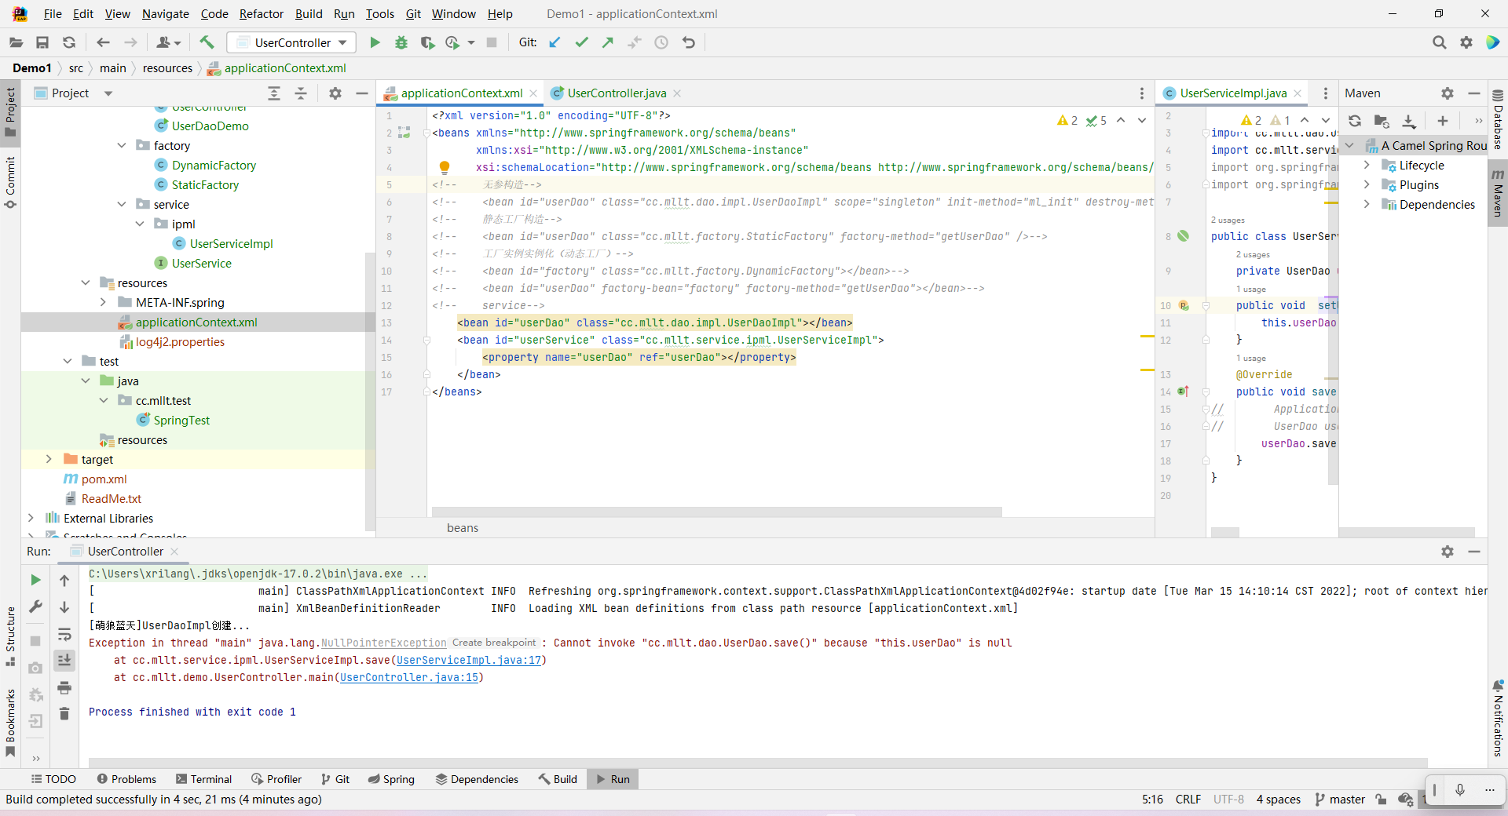The height and width of the screenshot is (816, 1508).
Task: Collapse all in the Project panel
Action: (x=301, y=93)
